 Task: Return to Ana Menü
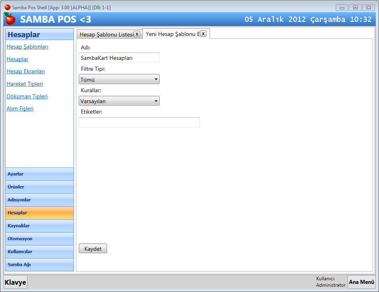click(361, 282)
